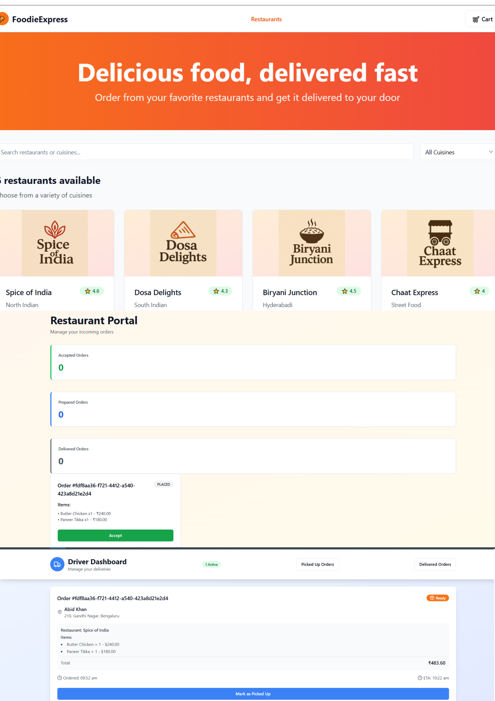Viewport: 495px width, 701px height.
Task: Click the FoodieExpress logo icon
Action: click(3, 19)
